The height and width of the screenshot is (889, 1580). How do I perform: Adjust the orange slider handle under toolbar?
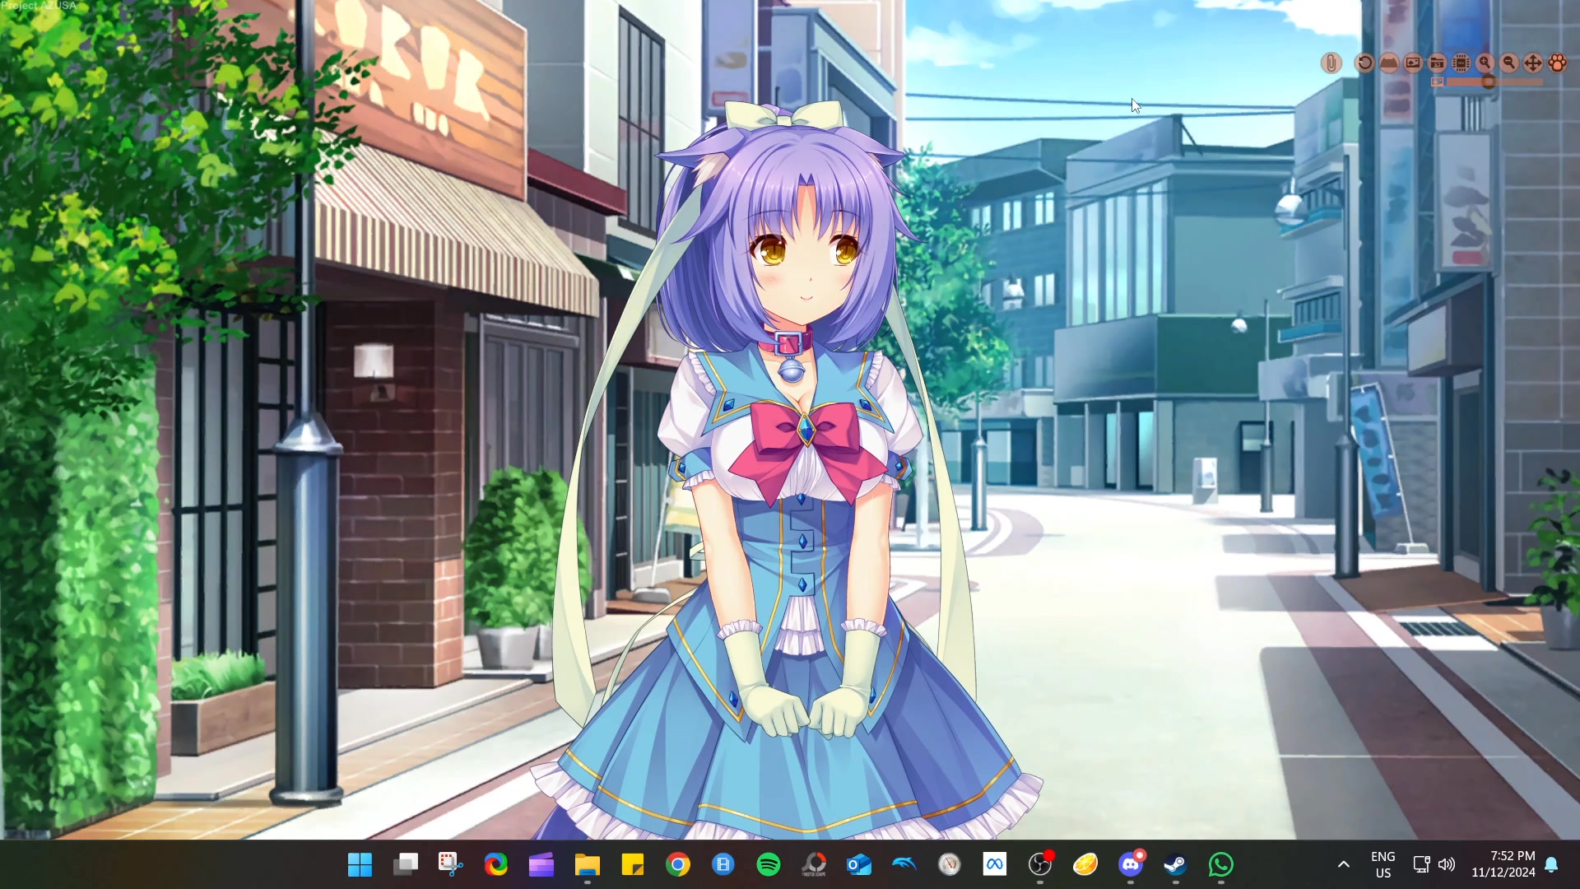click(x=1489, y=82)
